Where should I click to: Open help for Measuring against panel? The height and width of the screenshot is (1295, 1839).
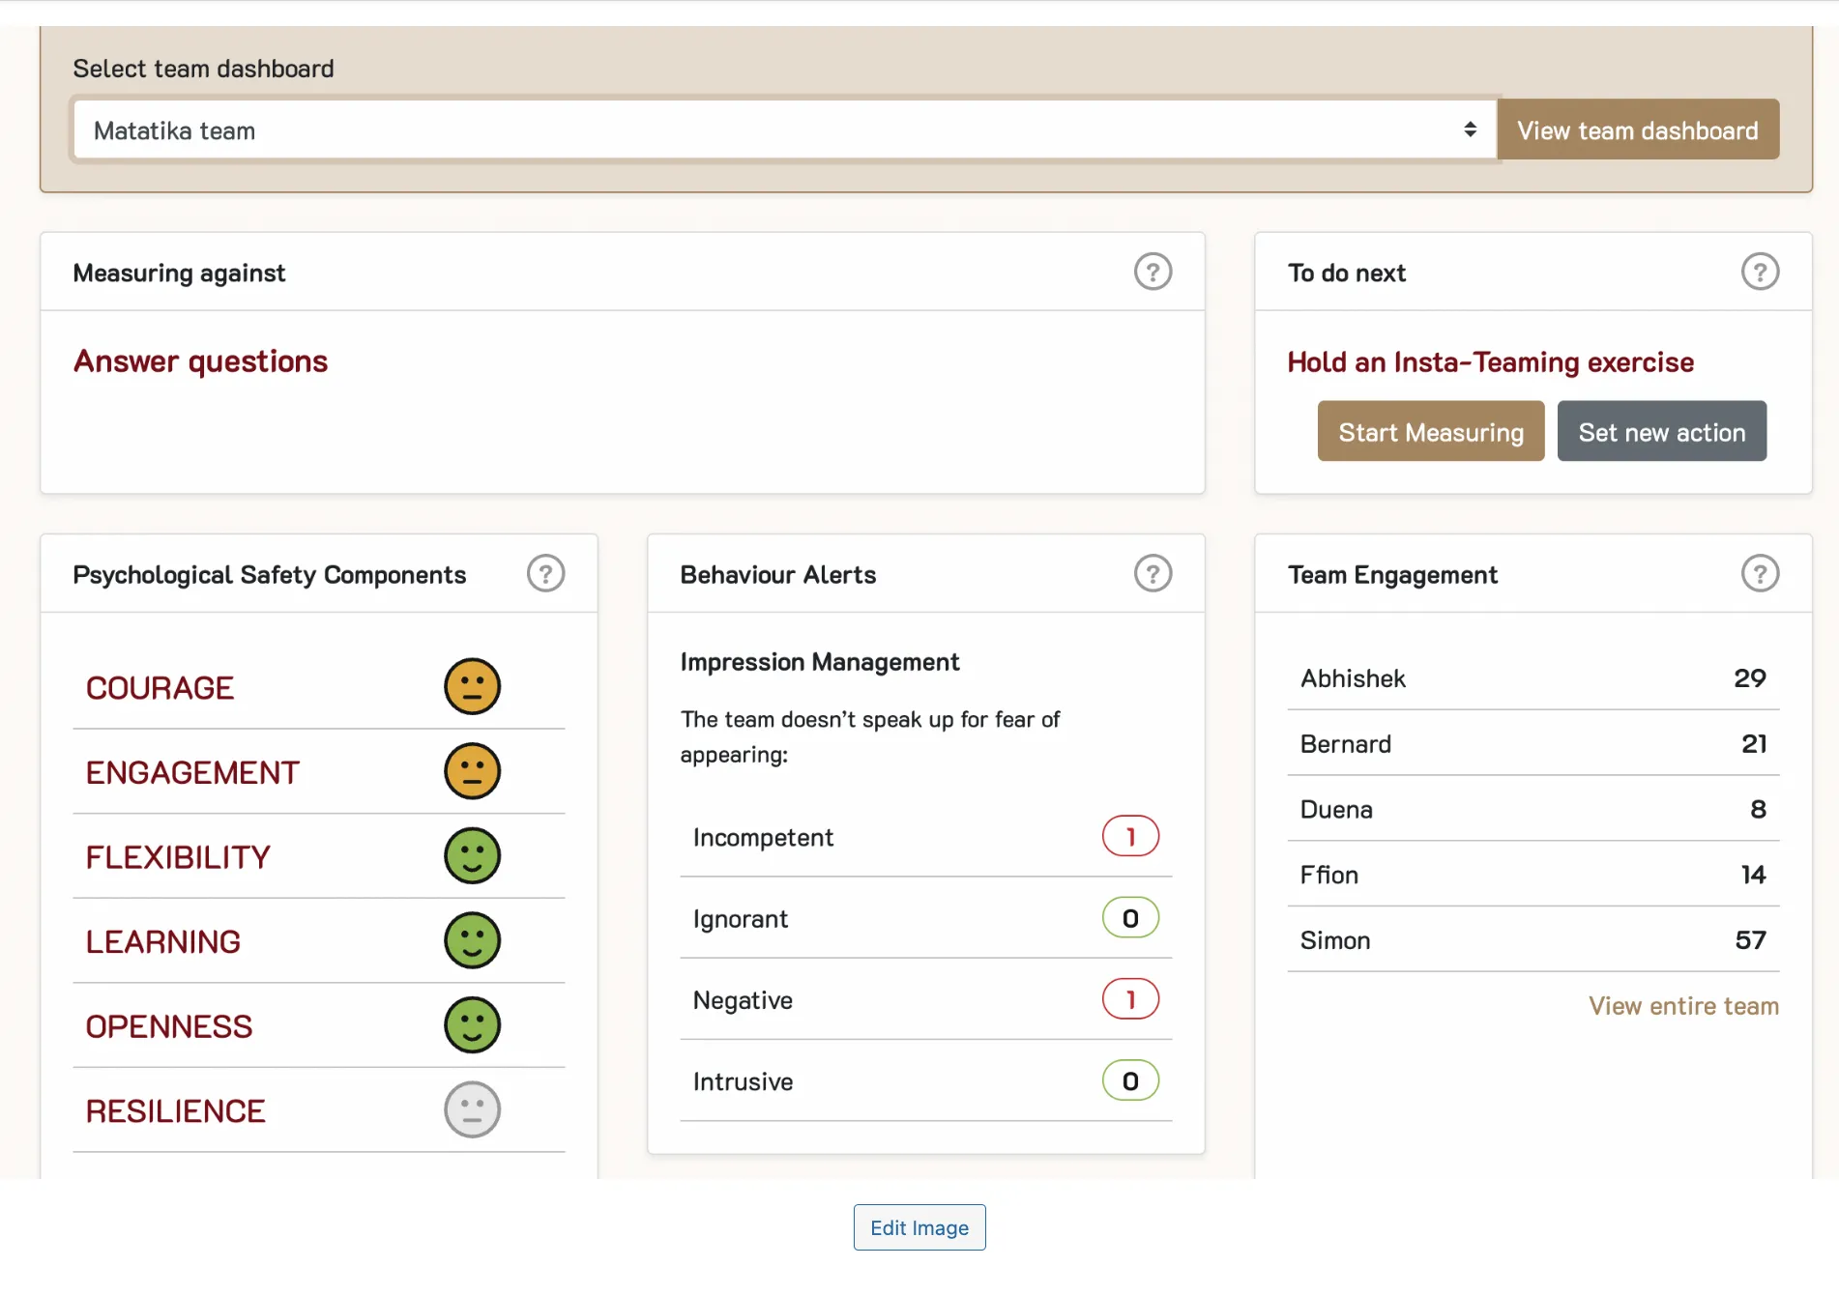[x=1153, y=272]
